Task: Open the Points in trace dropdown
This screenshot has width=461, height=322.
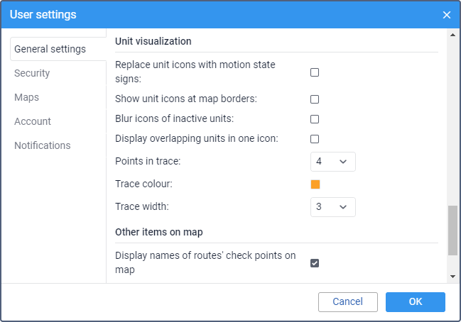Action: click(333, 162)
